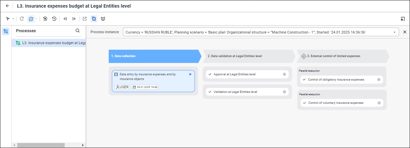
Task: Click the open in new window icon
Action: point(85,19)
